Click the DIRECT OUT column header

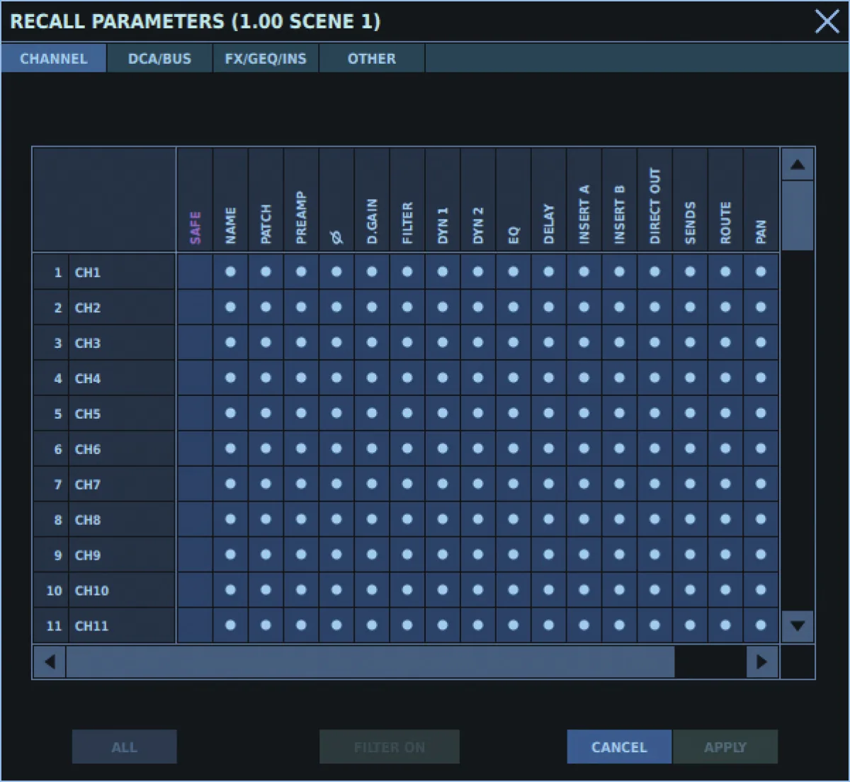655,200
